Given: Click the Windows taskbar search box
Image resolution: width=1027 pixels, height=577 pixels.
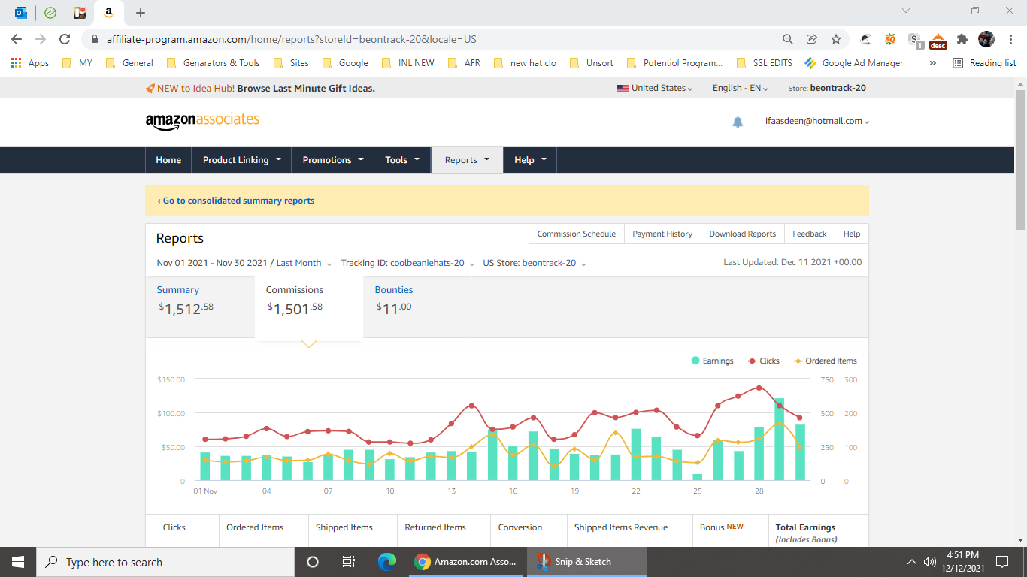Looking at the screenshot, I should pyautogui.click(x=165, y=562).
